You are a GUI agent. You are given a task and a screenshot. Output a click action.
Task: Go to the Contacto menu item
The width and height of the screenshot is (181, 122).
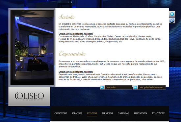159,113
